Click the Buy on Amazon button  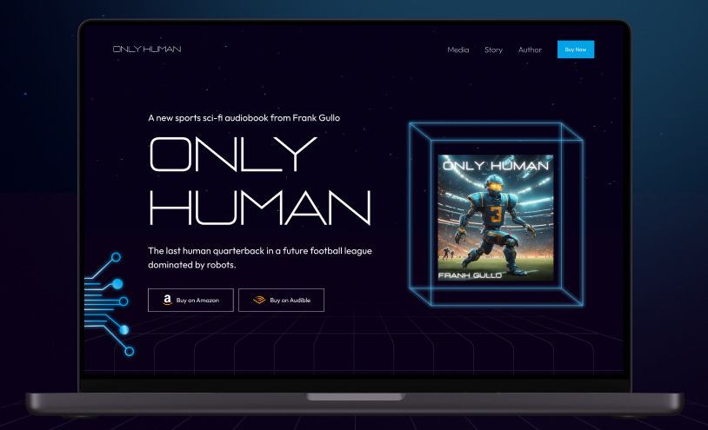point(190,301)
